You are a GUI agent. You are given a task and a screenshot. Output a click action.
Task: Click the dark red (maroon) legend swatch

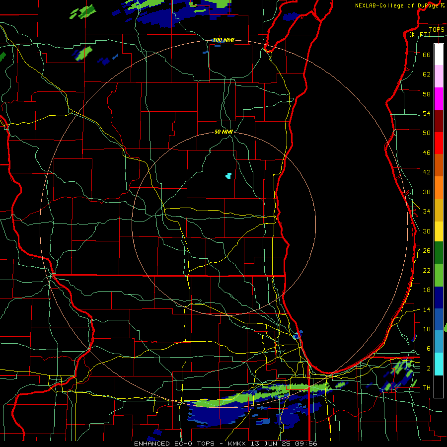tap(439, 121)
